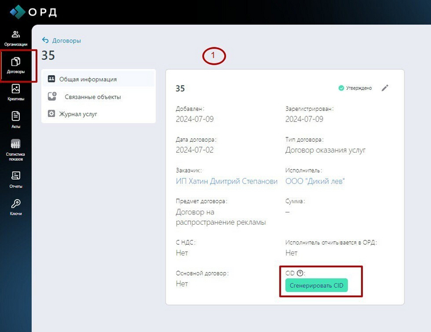Open the Креативы sidebar section

(15, 92)
